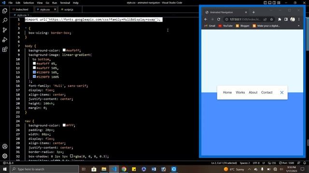Click the #eafbff swatch on line 8
The height and width of the screenshot is (173, 309).
pos(64,50)
